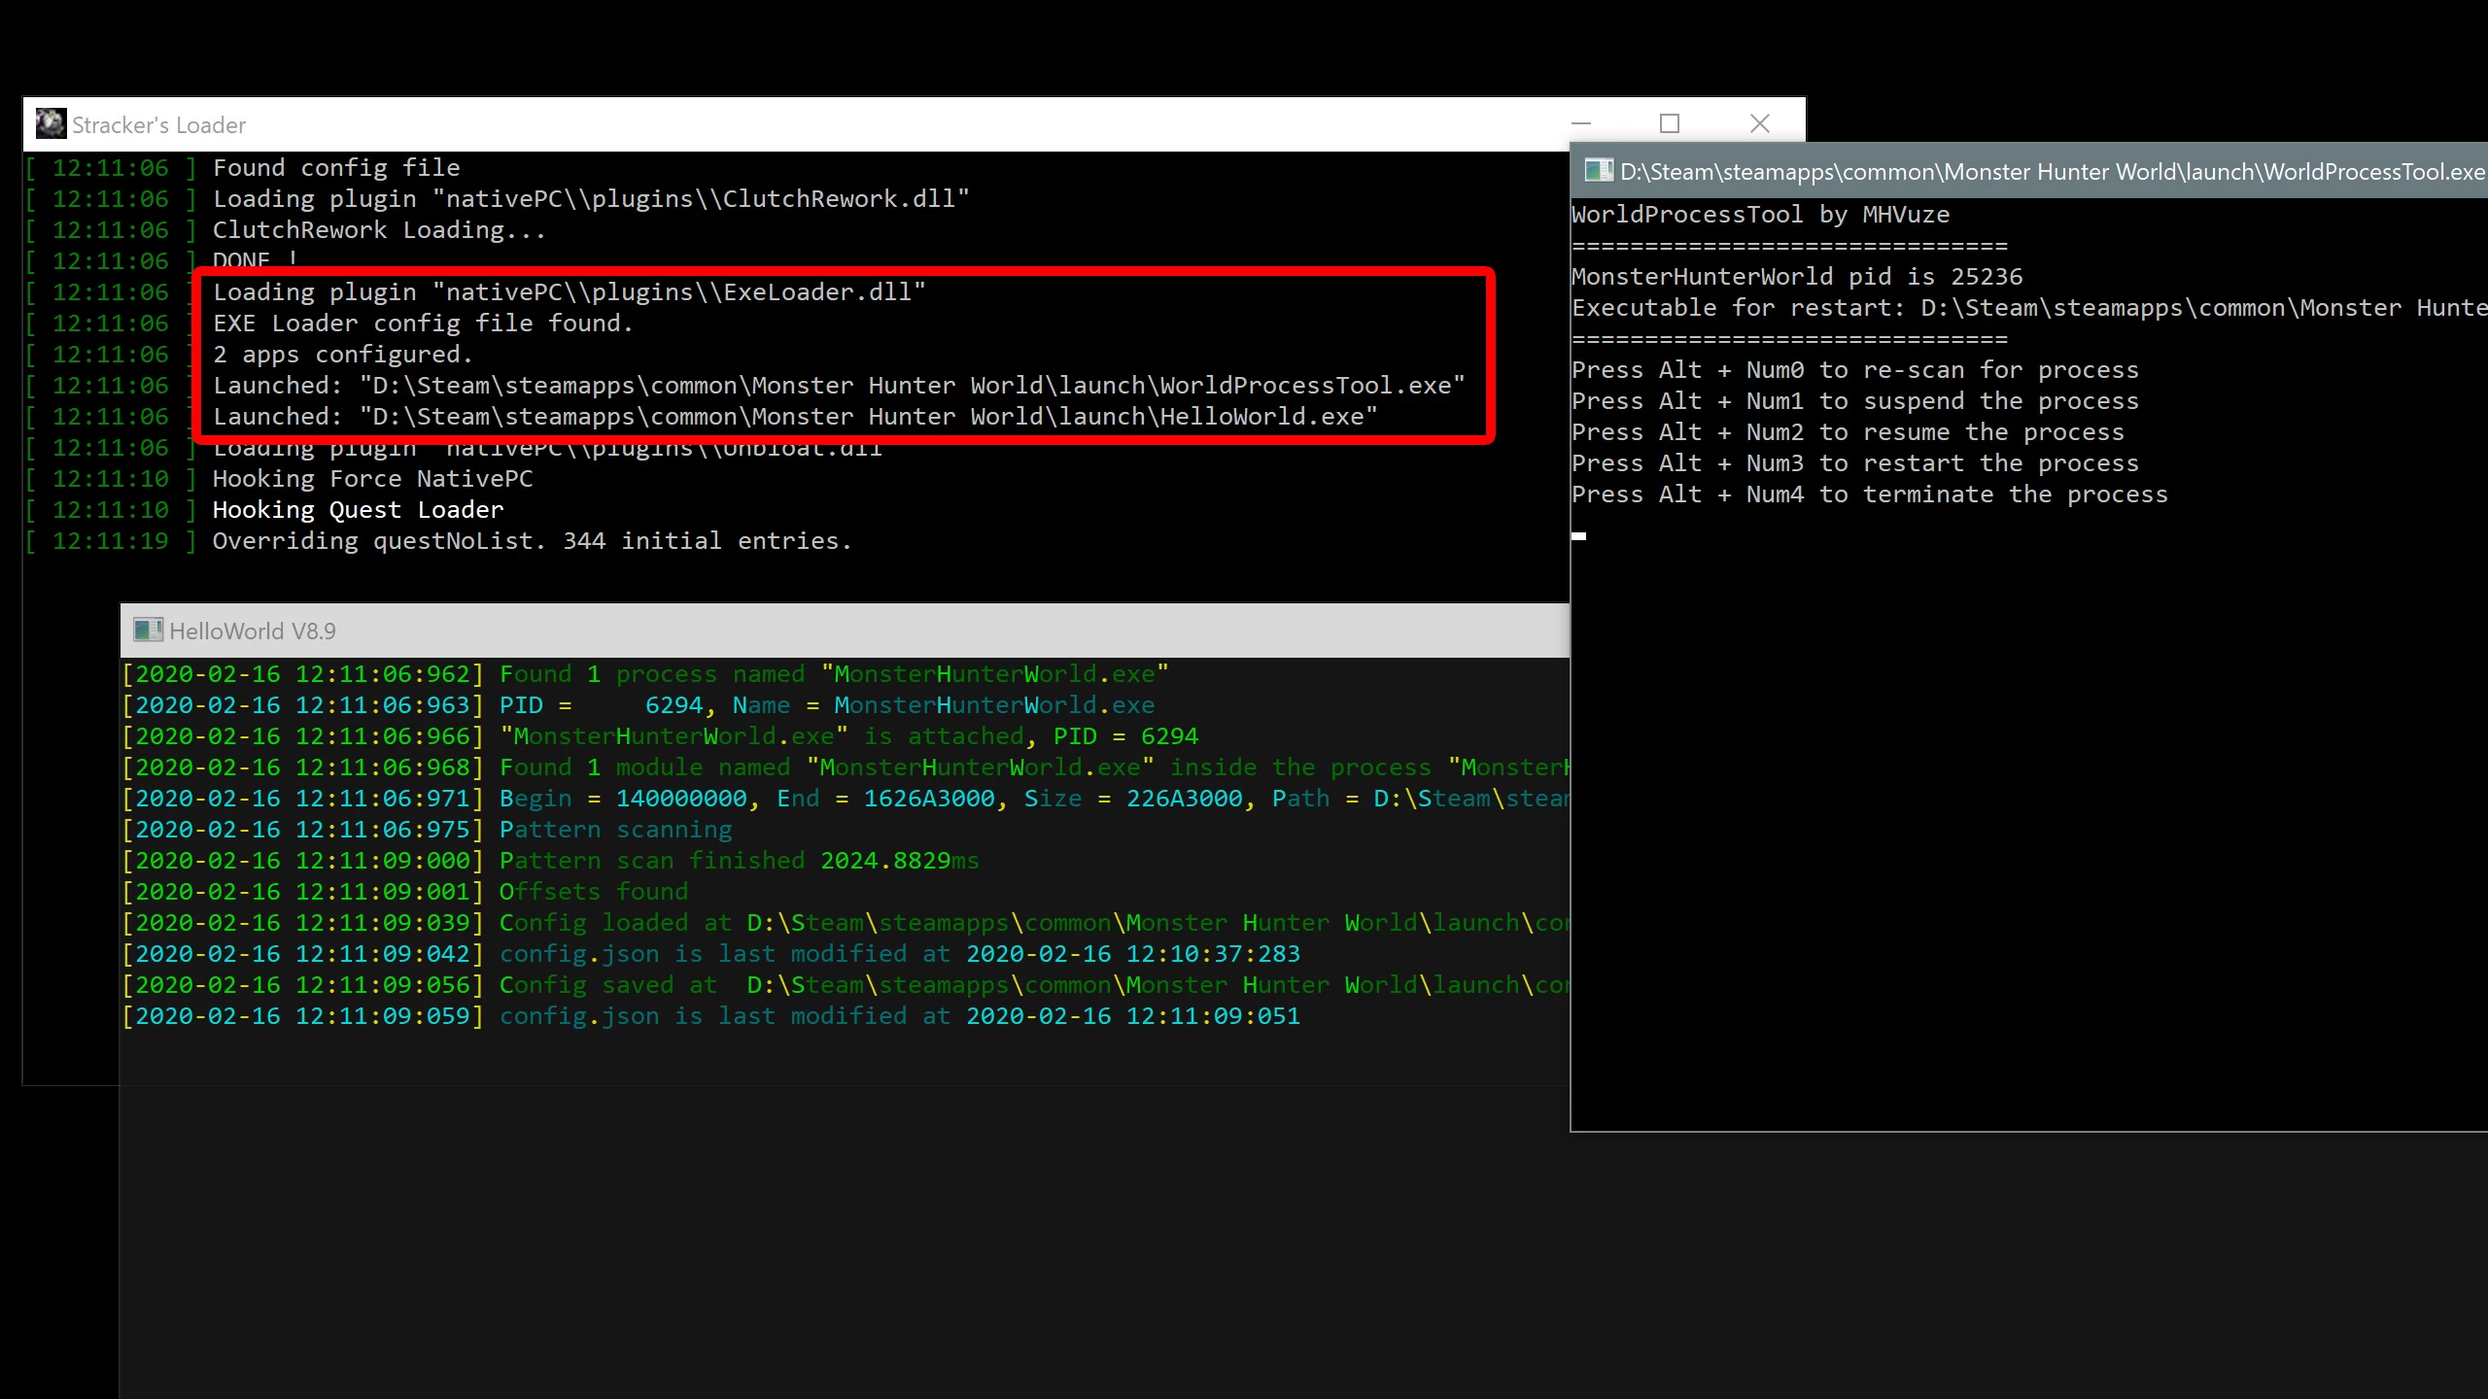The image size is (2488, 1399).
Task: Click the "Overriding questNoList" log line
Action: click(x=533, y=541)
